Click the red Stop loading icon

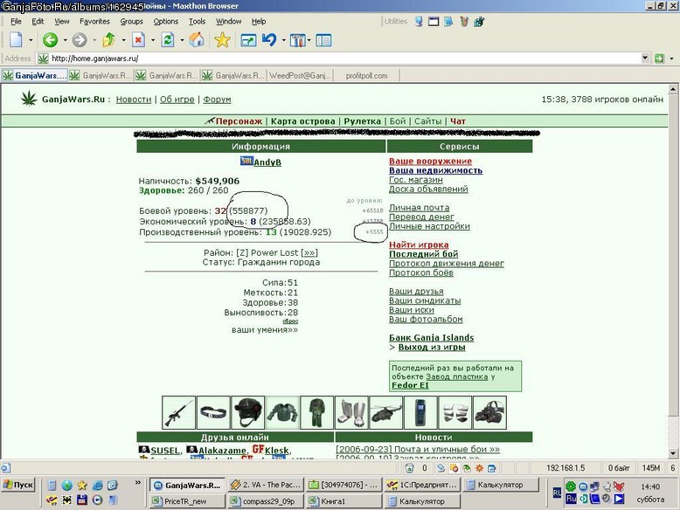tap(138, 40)
